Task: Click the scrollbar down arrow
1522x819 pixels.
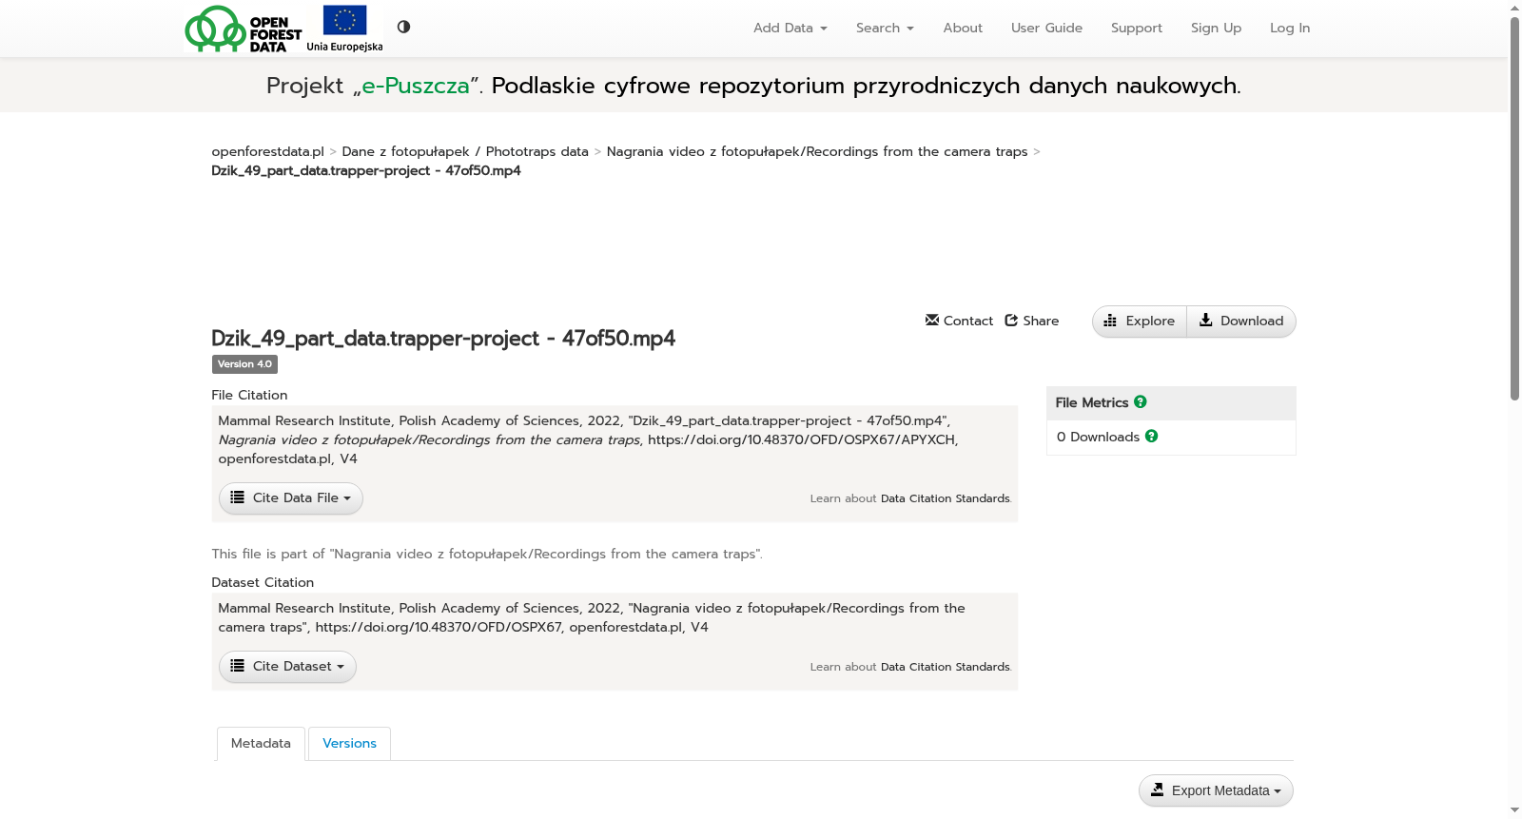Action: point(1514,810)
